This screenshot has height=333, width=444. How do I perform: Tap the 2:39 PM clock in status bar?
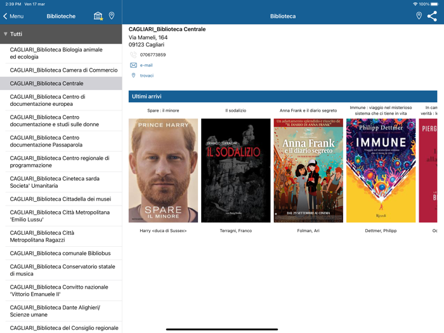pyautogui.click(x=13, y=4)
